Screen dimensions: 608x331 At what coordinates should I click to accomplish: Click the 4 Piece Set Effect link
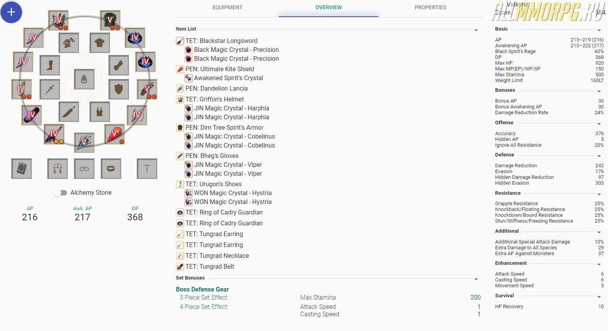click(203, 307)
